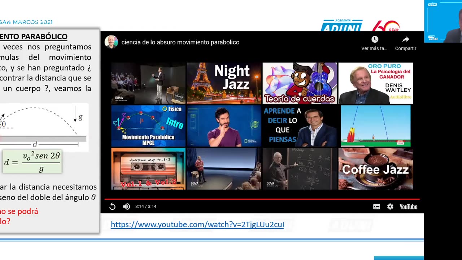
Task: Open the channel avatar beside the video title
Action: click(x=111, y=42)
